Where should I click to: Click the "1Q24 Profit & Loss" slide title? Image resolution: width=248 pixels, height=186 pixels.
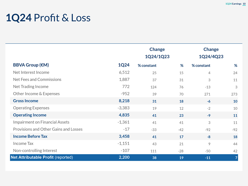click(x=48, y=18)
